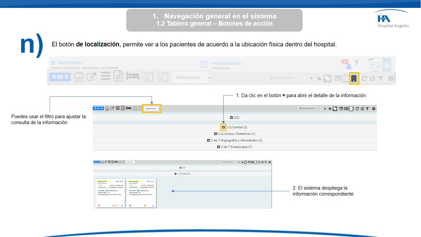Open the notification bell with 63 badge
The height and width of the screenshot is (237, 421).
pyautogui.click(x=348, y=66)
